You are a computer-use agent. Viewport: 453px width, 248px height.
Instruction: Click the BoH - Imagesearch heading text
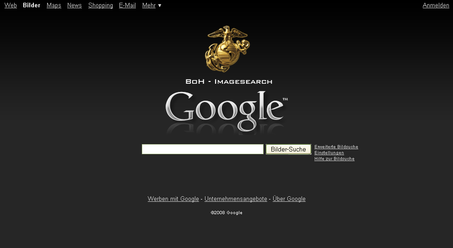(229, 81)
